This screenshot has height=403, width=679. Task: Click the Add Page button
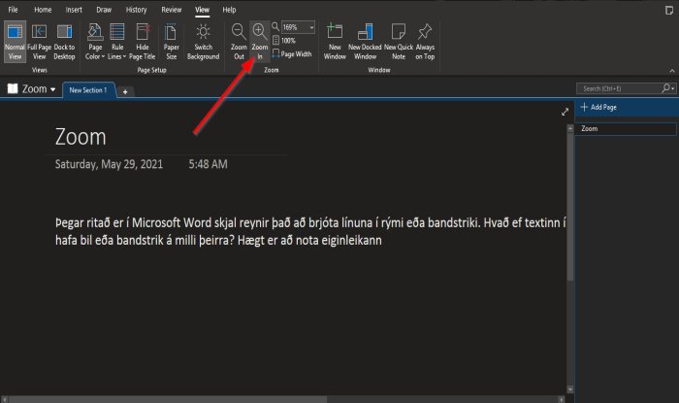[601, 105]
